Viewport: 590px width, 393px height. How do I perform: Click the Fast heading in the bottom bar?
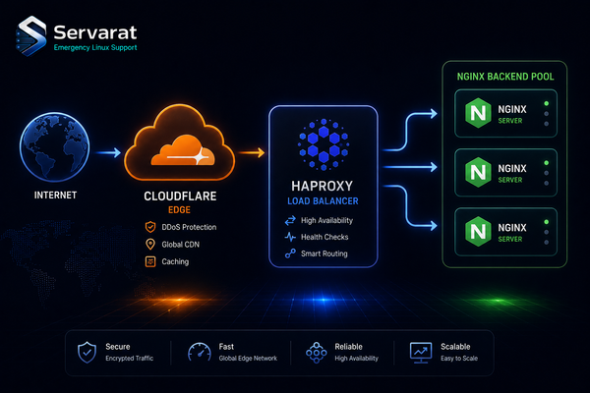(226, 347)
